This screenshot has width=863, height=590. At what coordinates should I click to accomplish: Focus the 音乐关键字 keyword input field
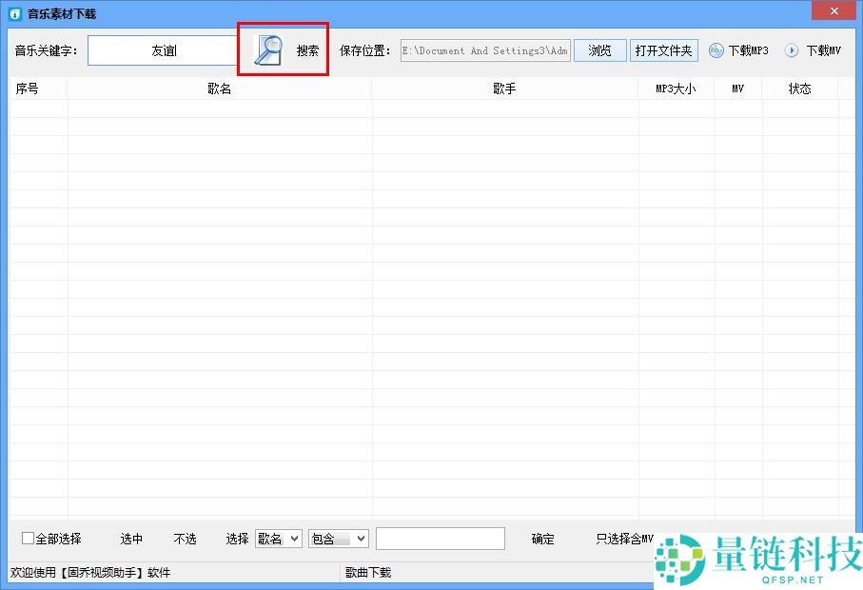(x=164, y=50)
